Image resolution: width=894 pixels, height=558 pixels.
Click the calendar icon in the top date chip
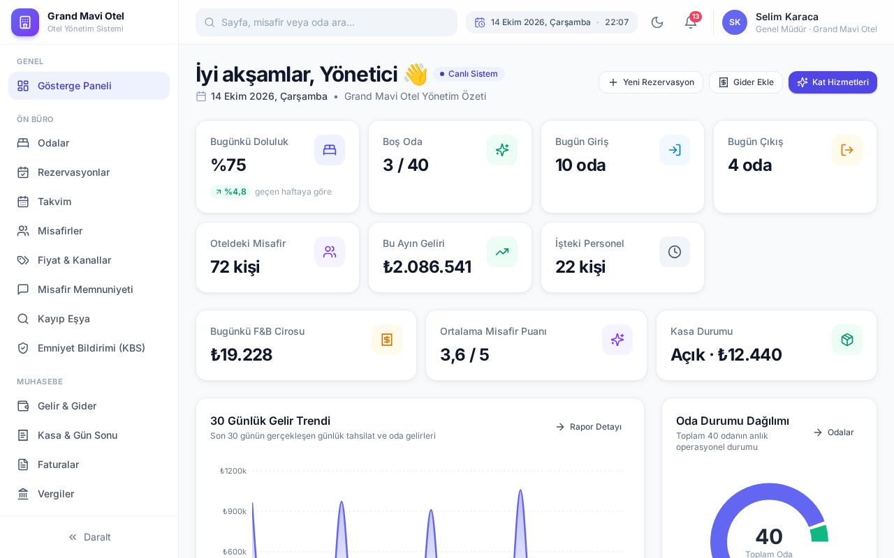(x=480, y=22)
